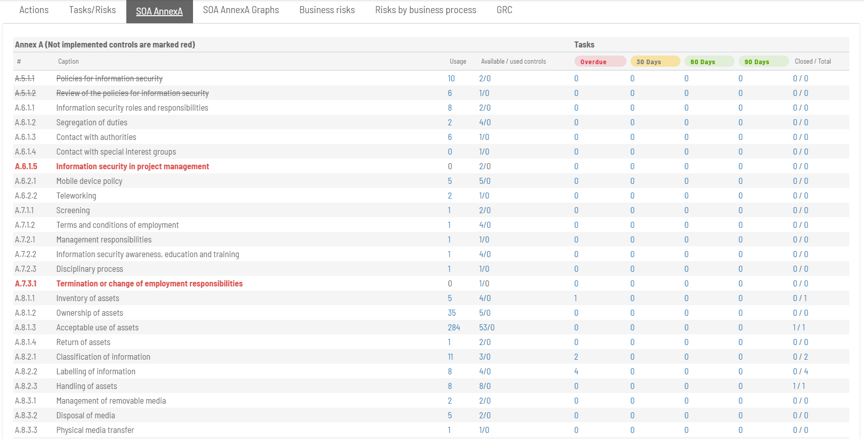The height and width of the screenshot is (439, 864).
Task: Click overdue count 2 for Classification of information
Action: click(576, 357)
